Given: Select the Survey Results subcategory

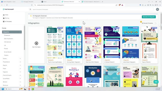Looking at the screenshot, I should click(8, 52).
